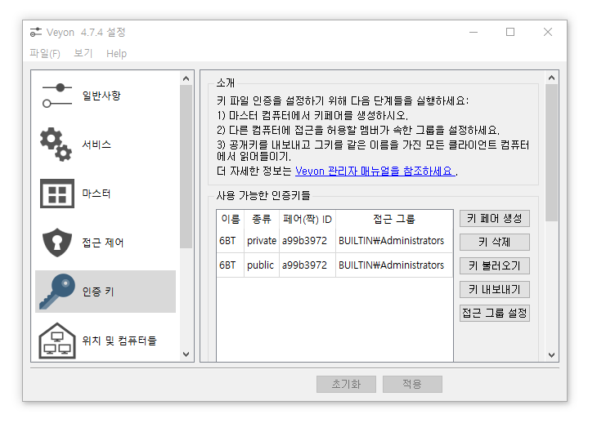Click the 적용 button
597x432 pixels.
(x=412, y=384)
